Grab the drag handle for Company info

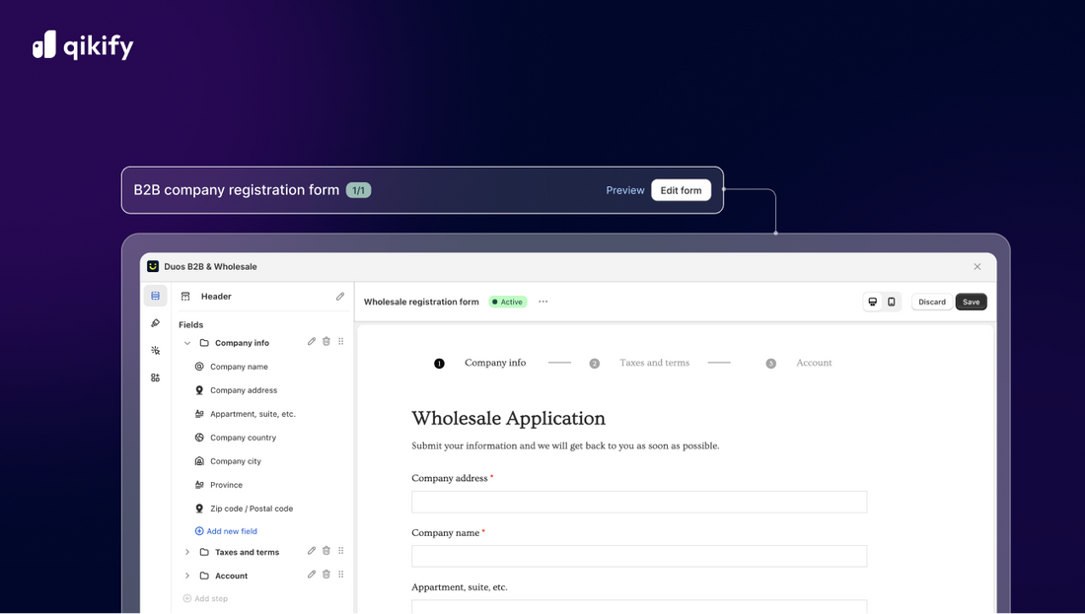coord(341,342)
